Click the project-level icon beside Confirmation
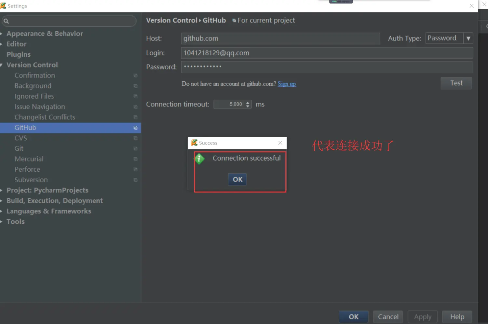 pos(135,76)
